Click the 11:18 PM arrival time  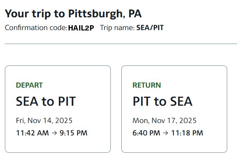(x=187, y=133)
